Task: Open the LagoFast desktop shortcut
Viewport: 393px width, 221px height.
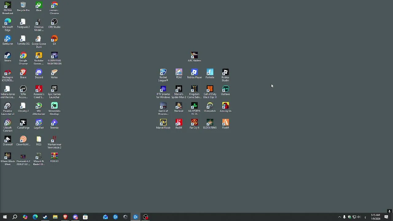Action: [x=39, y=124]
